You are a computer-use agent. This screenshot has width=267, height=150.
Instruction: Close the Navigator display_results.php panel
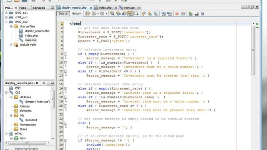(x=43, y=83)
